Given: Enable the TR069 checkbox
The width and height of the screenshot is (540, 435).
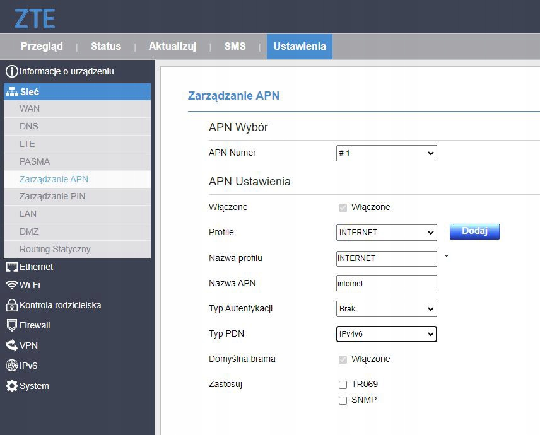Looking at the screenshot, I should click(343, 385).
